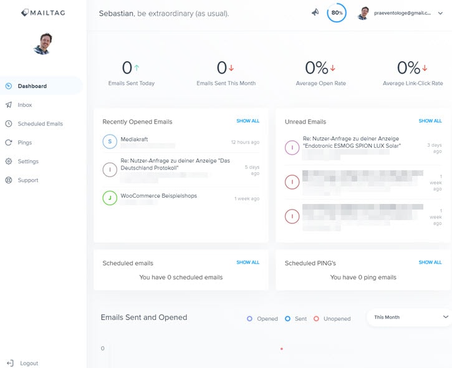Click the Pings refresh icon
This screenshot has width=452, height=368.
[9, 142]
